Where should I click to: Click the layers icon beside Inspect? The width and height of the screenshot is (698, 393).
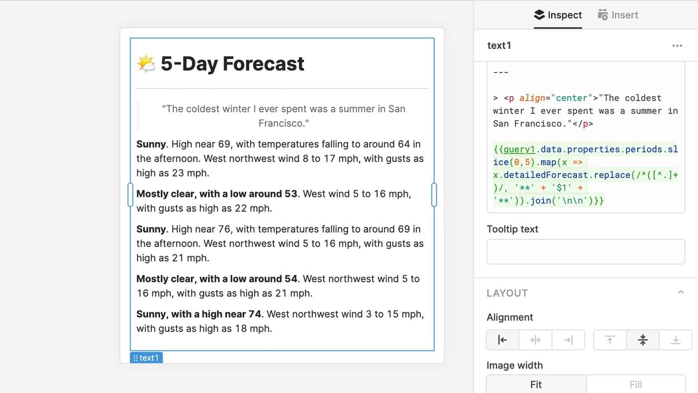tap(538, 14)
